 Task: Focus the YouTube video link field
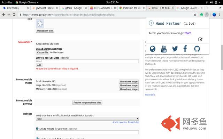pos(87,61)
